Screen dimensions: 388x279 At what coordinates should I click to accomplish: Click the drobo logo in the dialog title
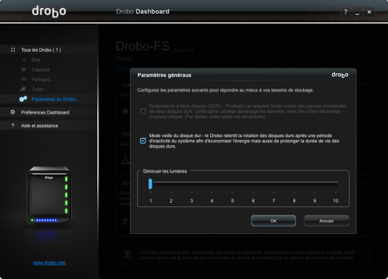(x=340, y=74)
